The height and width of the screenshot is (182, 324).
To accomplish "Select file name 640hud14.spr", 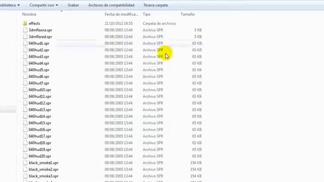I will [40, 116].
